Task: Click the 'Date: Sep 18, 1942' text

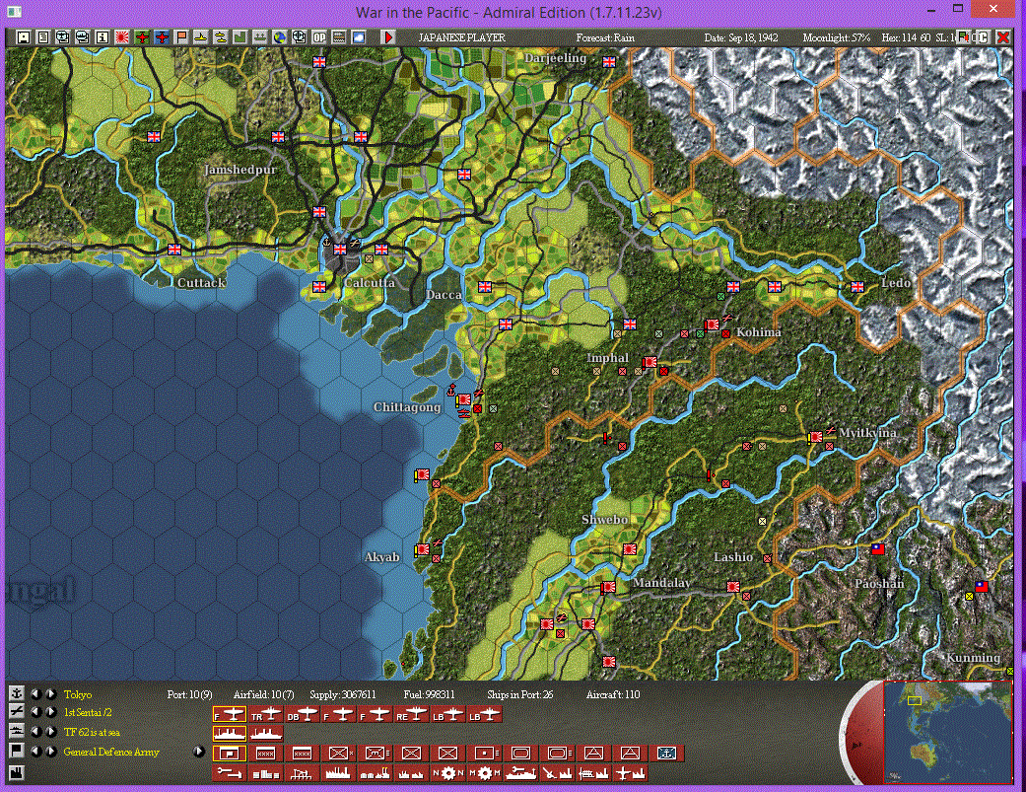Action: pos(741,37)
